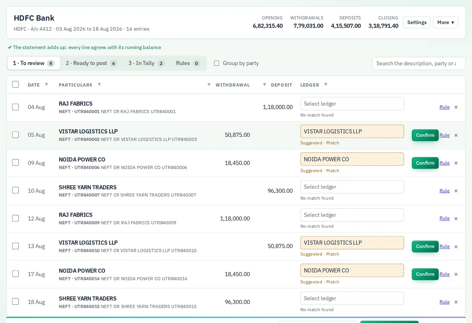This screenshot has width=472, height=323.
Task: Confirm the 05 Aug VISTAR LOGISTICS match
Action: click(425, 135)
